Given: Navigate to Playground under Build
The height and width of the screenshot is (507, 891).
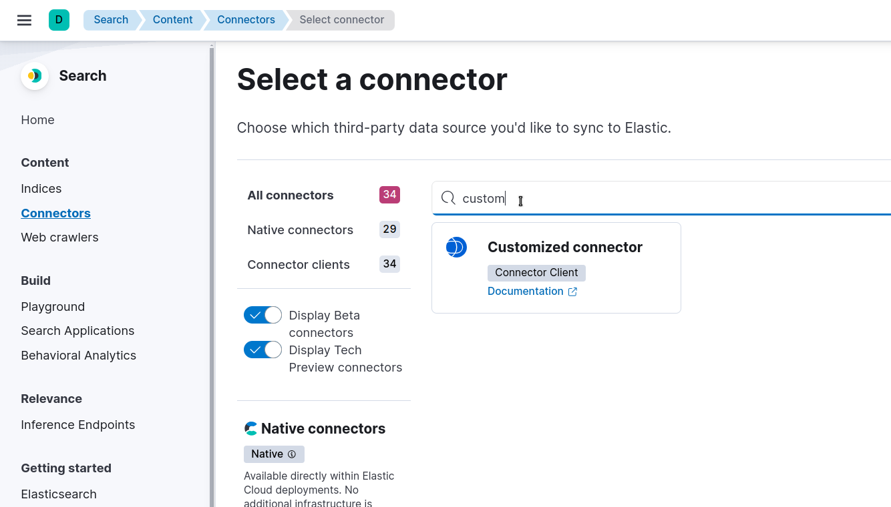Looking at the screenshot, I should pyautogui.click(x=53, y=306).
